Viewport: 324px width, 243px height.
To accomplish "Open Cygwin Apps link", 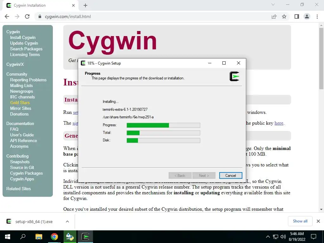I will coord(22,179).
